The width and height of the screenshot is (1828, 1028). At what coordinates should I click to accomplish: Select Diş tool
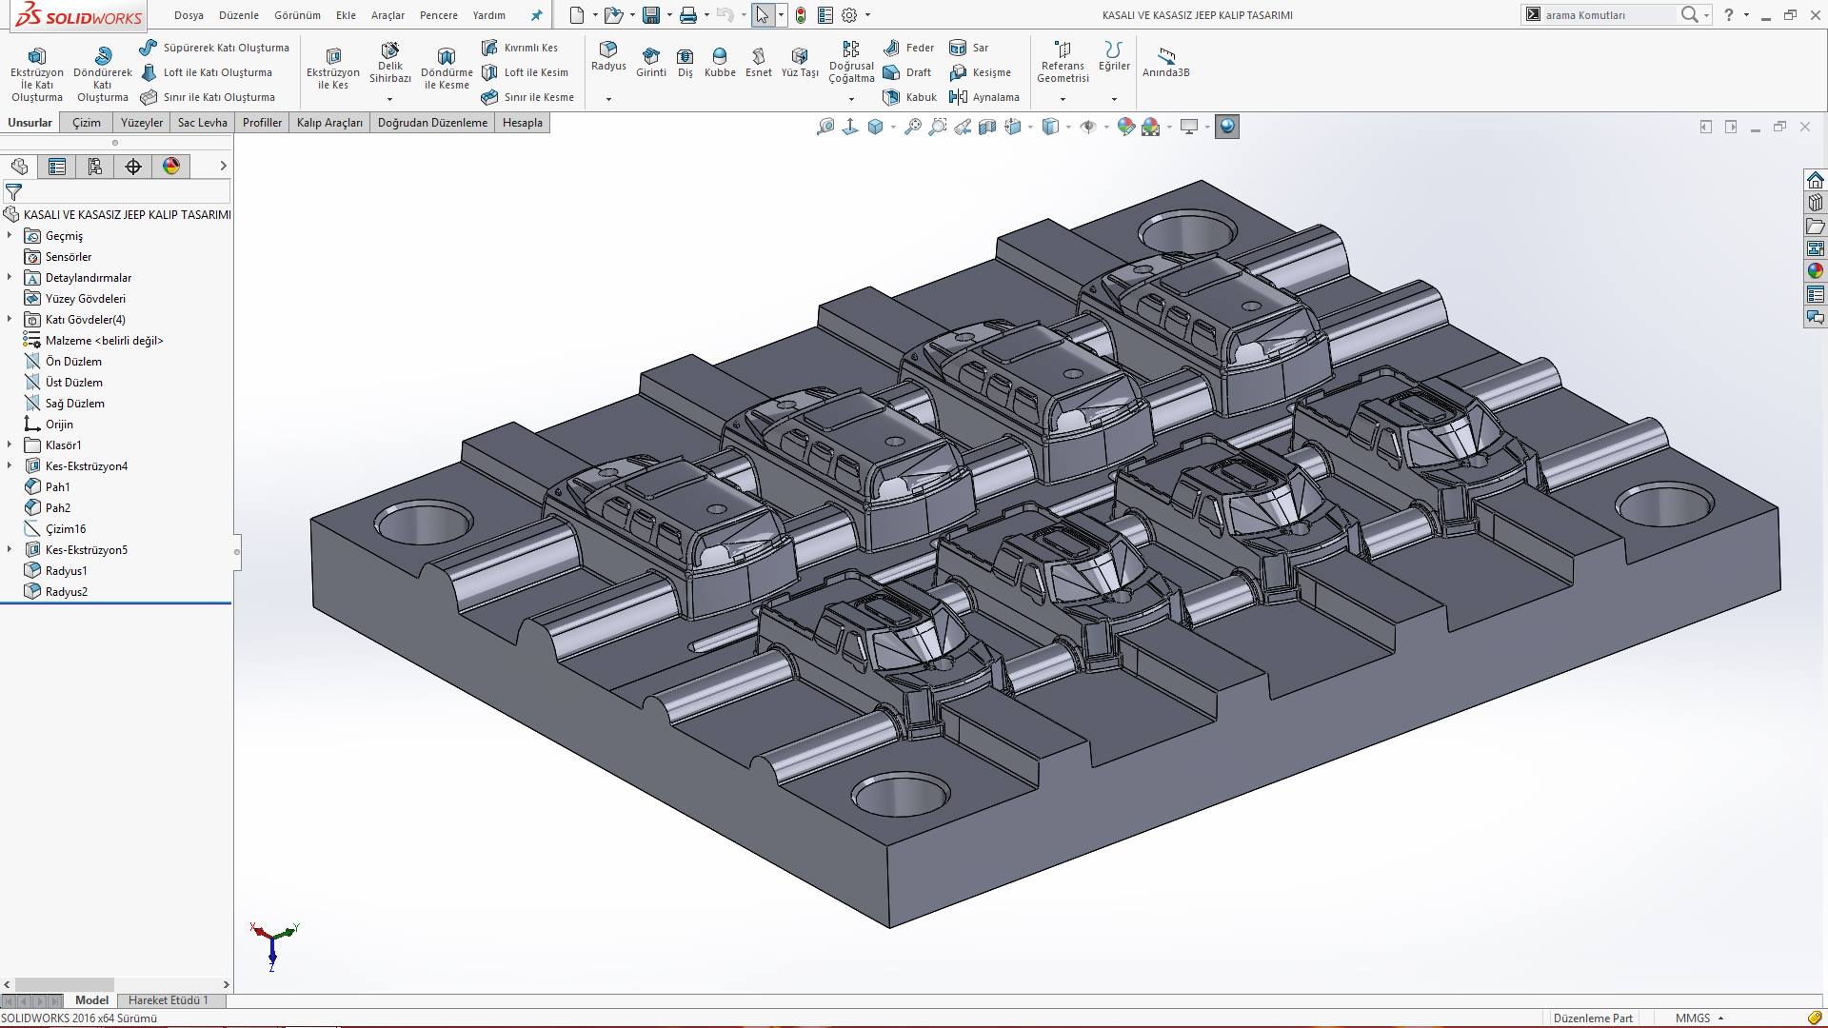685,63
